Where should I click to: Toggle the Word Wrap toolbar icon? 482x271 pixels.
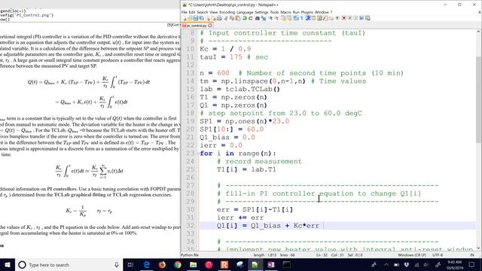296,18
